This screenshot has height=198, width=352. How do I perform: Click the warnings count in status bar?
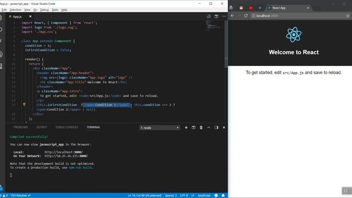pyautogui.click(x=5, y=196)
